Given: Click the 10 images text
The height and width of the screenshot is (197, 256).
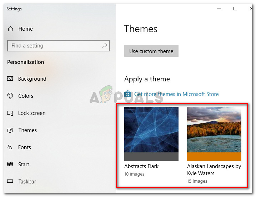Looking at the screenshot, I should pos(134,174).
